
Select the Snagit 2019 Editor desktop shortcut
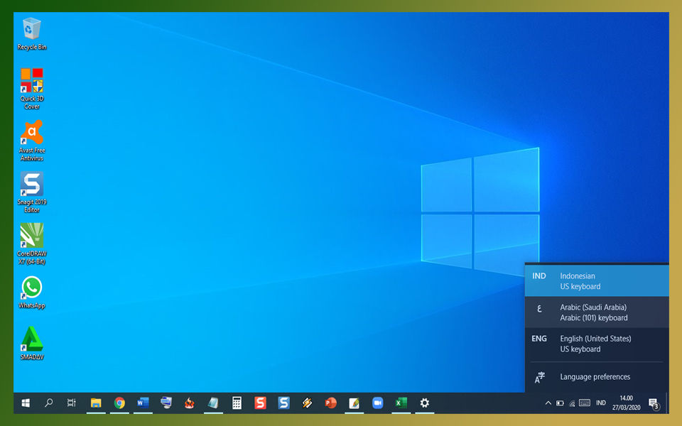click(x=32, y=192)
